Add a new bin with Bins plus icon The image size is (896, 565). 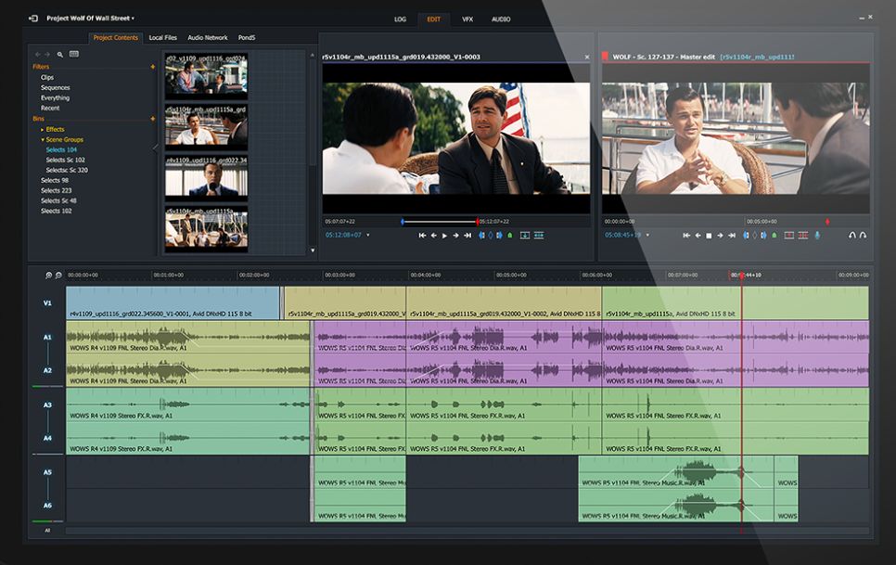click(152, 119)
